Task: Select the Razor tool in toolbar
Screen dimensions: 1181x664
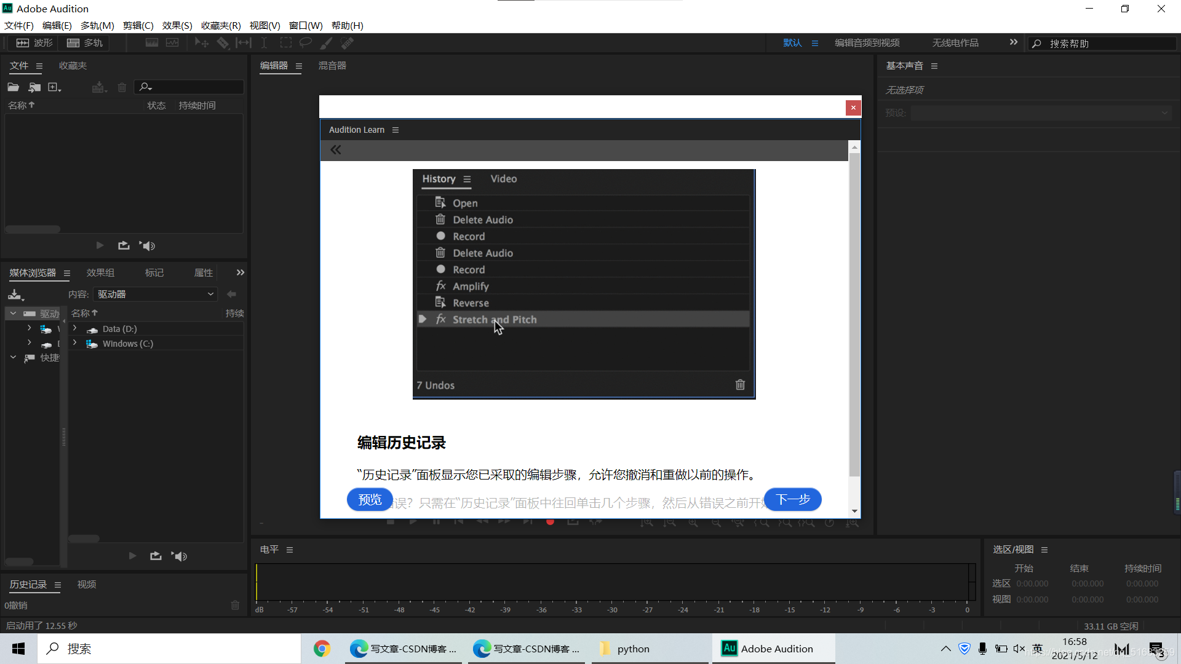Action: coord(223,43)
